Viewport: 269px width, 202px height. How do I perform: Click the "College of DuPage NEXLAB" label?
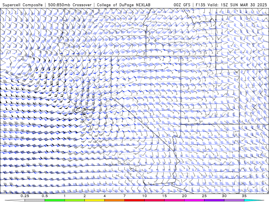click(123, 5)
